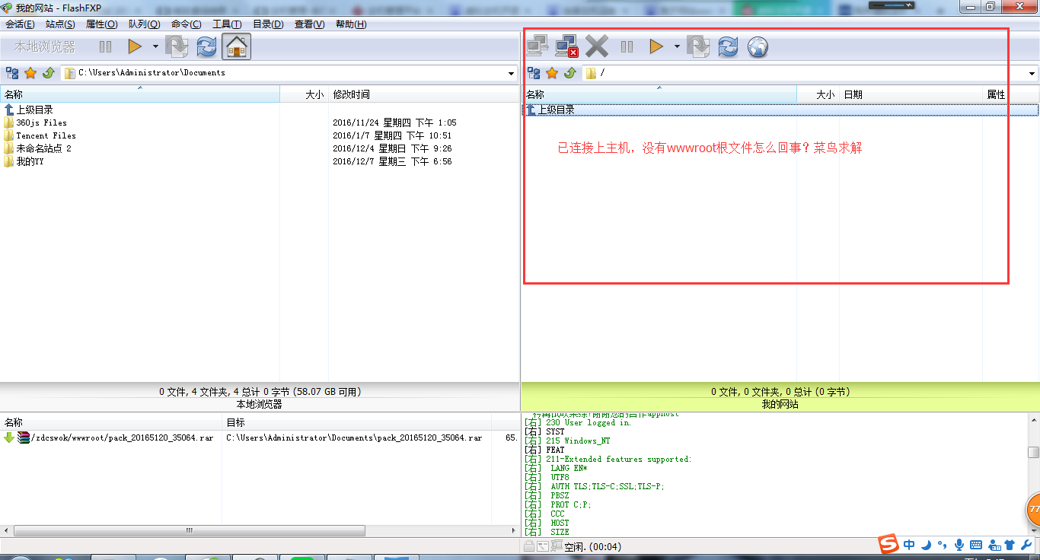The width and height of the screenshot is (1040, 560).
Task: Open the 站点(S) menu
Action: click(60, 24)
